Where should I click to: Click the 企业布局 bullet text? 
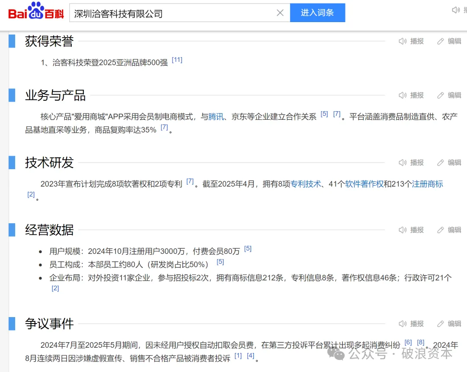tap(250, 278)
